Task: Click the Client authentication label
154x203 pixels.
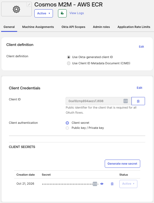Action: click(23, 123)
